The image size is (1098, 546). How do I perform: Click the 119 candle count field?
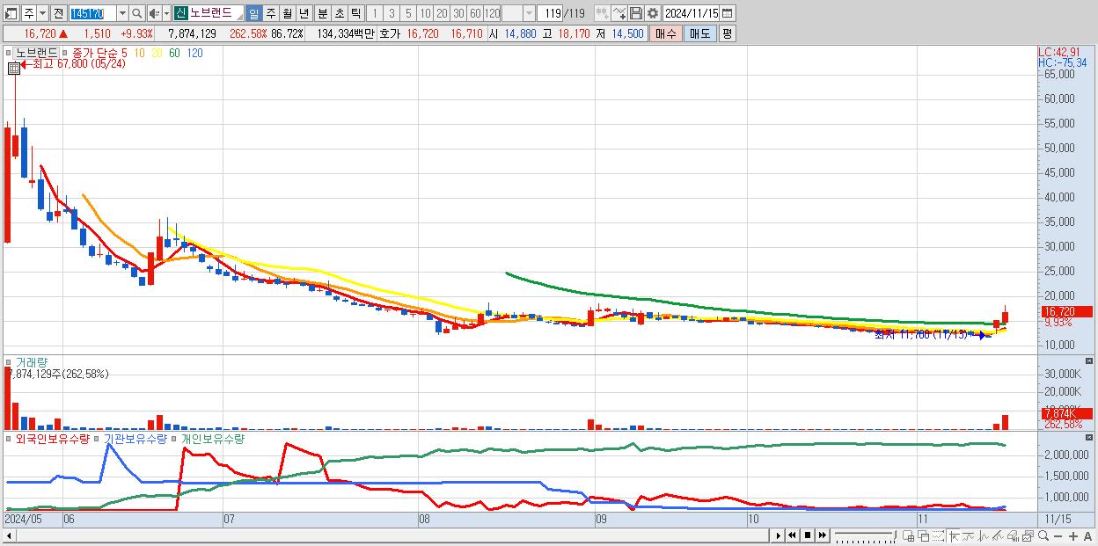(550, 13)
